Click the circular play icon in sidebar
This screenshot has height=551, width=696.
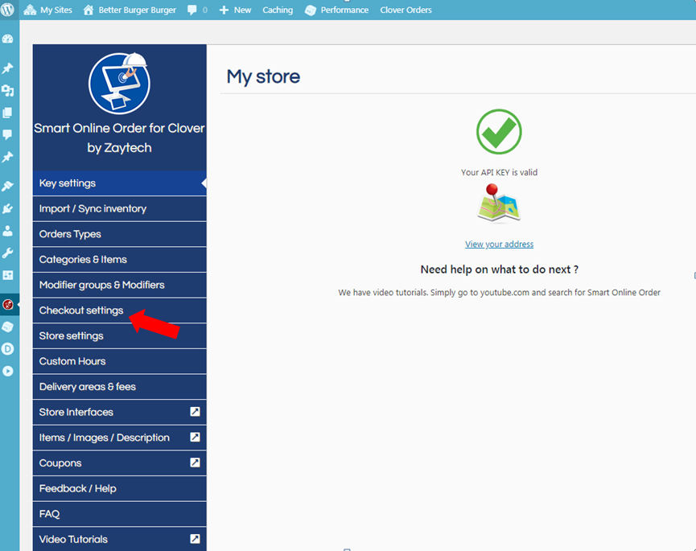7,372
